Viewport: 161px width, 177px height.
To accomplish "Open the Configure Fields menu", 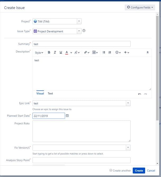I will point(140,7).
